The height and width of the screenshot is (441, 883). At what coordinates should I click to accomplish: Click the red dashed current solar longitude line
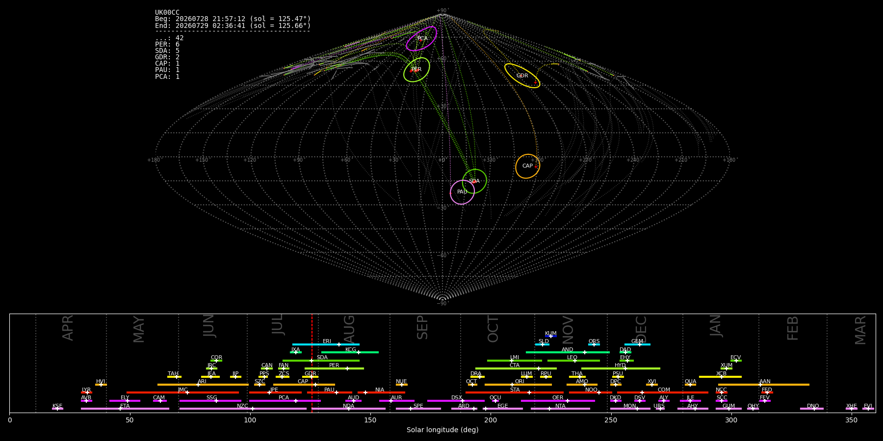[312, 363]
